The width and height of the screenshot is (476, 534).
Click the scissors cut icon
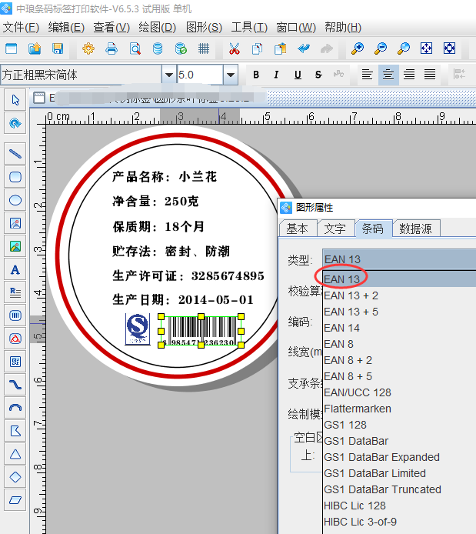click(235, 48)
